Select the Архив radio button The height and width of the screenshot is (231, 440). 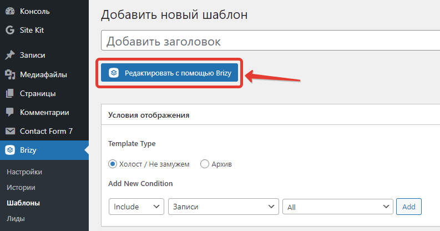(205, 164)
